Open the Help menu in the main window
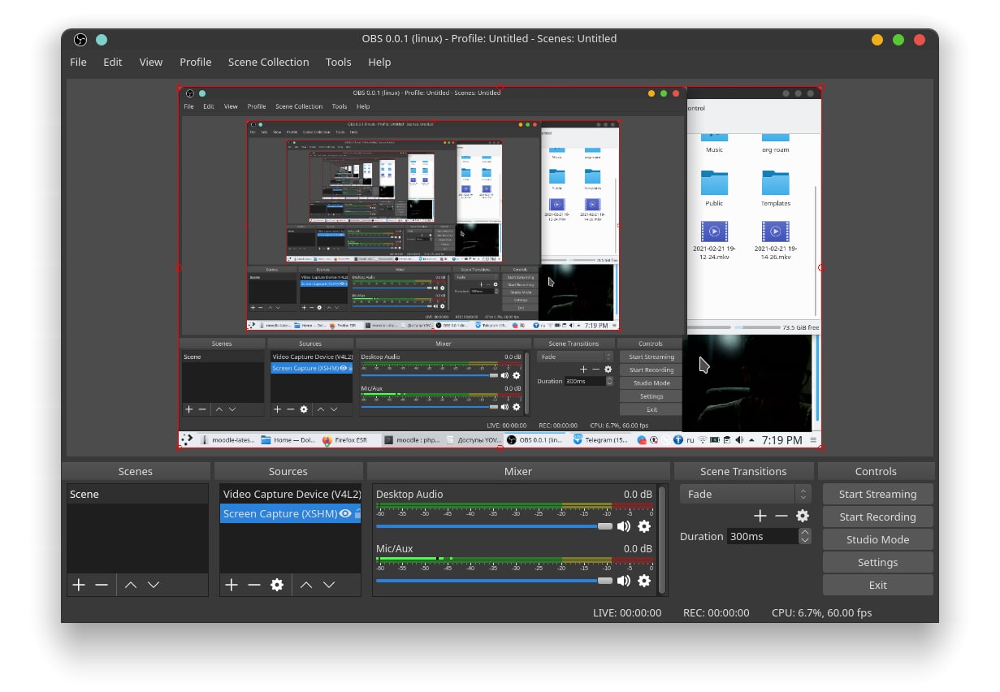 pos(379,62)
